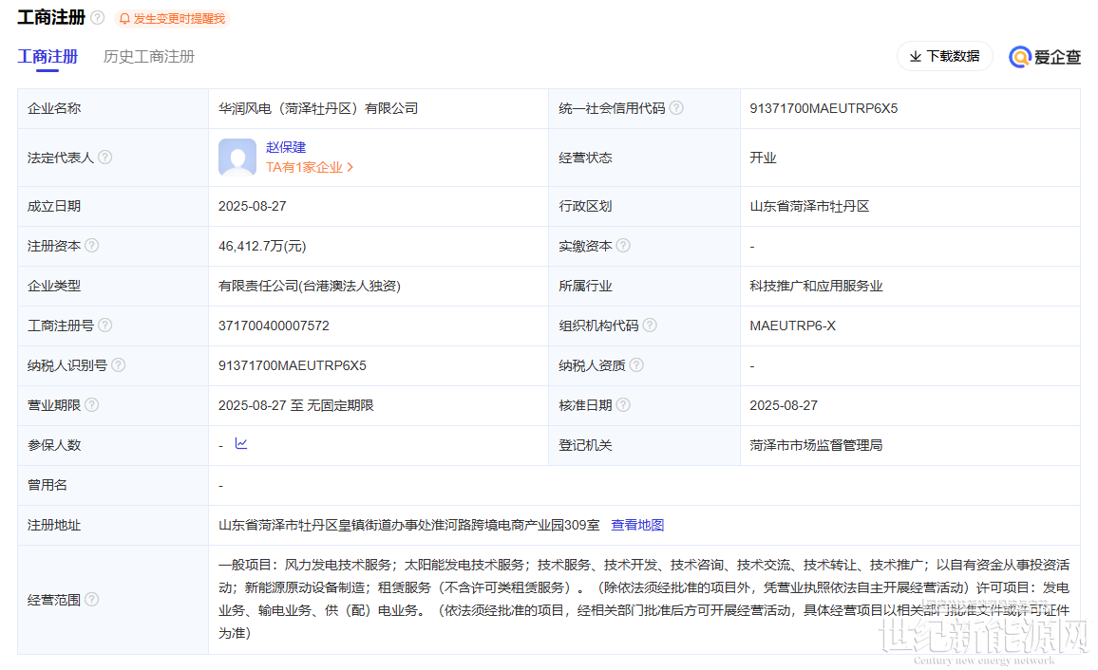Click help icon beside 统一社会信用代码
The height and width of the screenshot is (670, 1098).
click(x=676, y=107)
